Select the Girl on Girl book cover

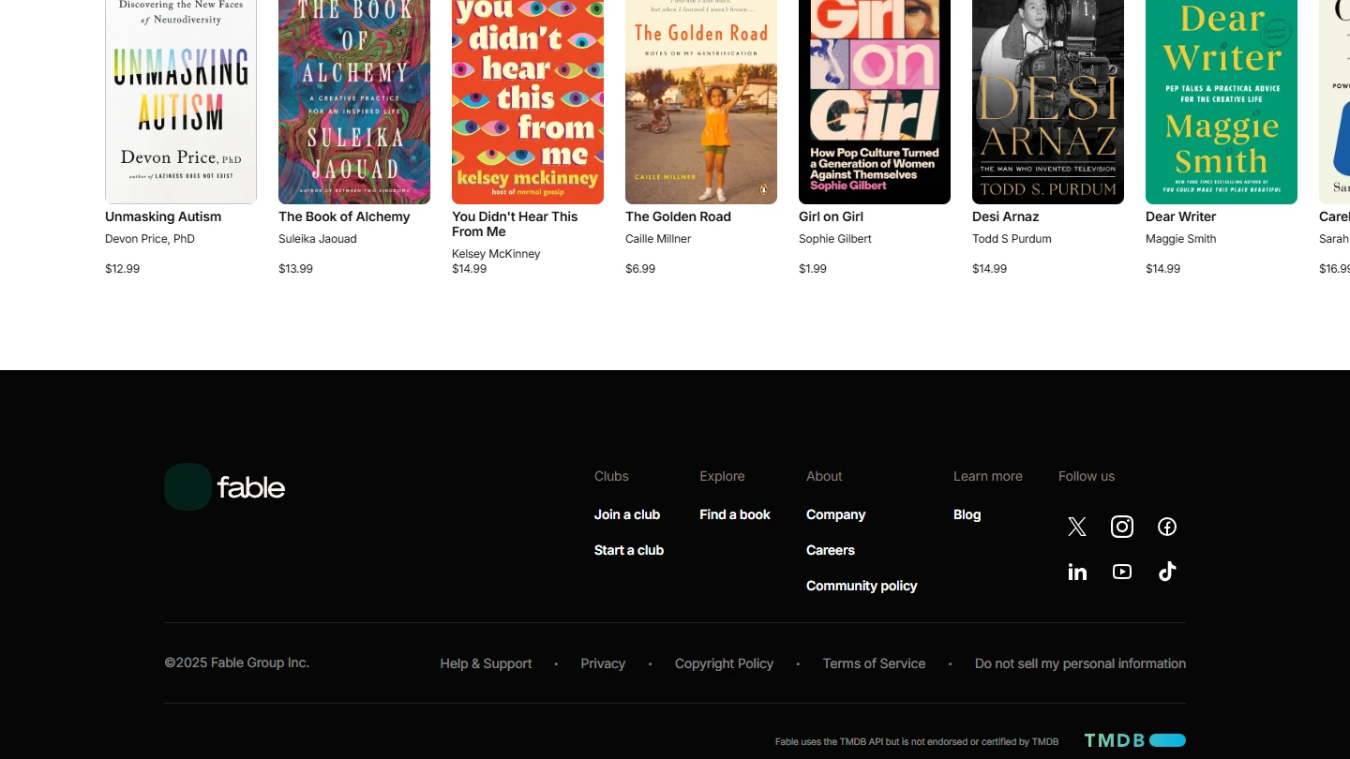point(875,101)
